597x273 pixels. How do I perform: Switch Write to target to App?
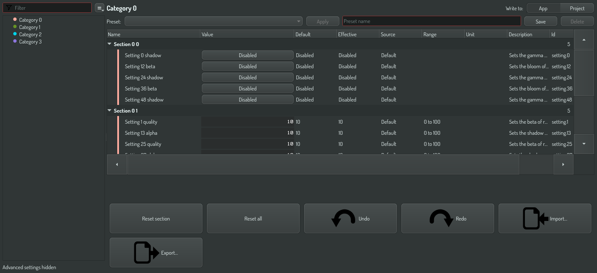tap(543, 8)
